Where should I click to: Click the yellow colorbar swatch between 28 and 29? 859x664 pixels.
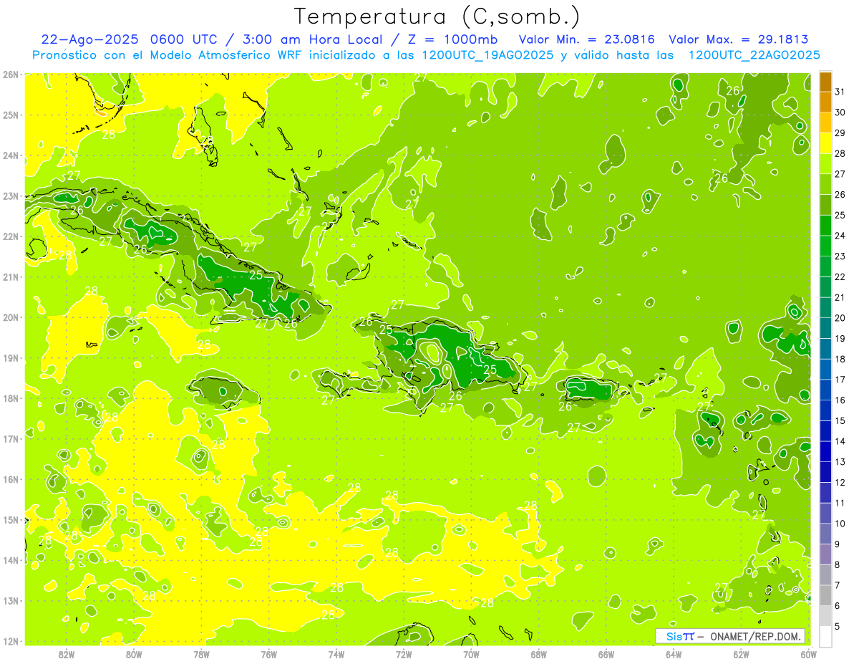point(825,143)
